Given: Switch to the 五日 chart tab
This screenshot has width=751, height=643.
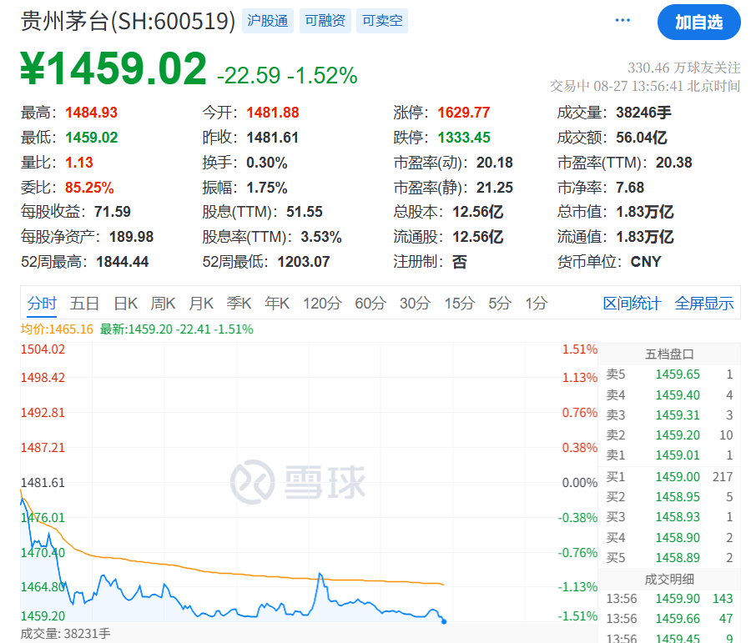Looking at the screenshot, I should [85, 303].
